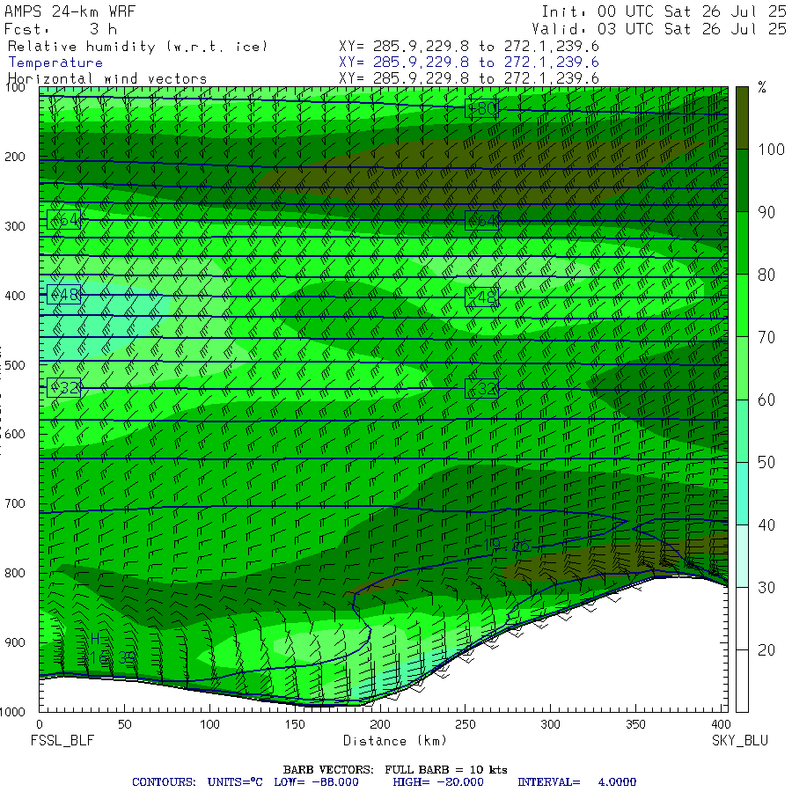The width and height of the screenshot is (792, 792).
Task: Select the 'Init: 00 UTC Sat 26 Jul 25' text
Action: point(664,11)
